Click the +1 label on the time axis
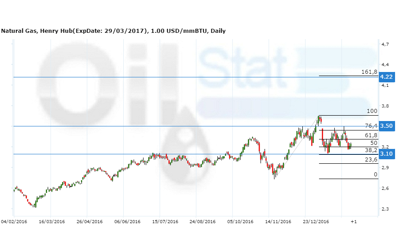This screenshot has height=229, width=409. [354, 221]
